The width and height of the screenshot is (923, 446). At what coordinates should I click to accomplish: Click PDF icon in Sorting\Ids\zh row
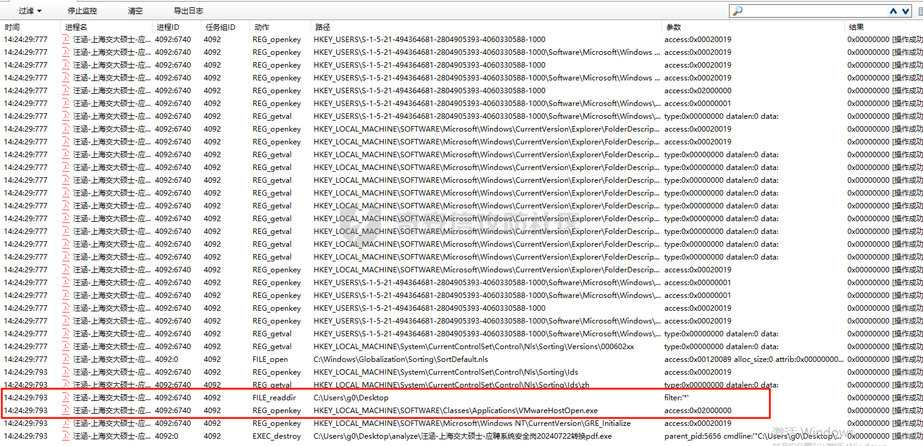(x=66, y=385)
